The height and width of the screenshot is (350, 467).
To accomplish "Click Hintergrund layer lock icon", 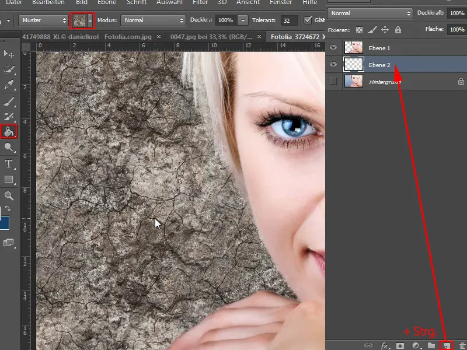I will click(461, 81).
